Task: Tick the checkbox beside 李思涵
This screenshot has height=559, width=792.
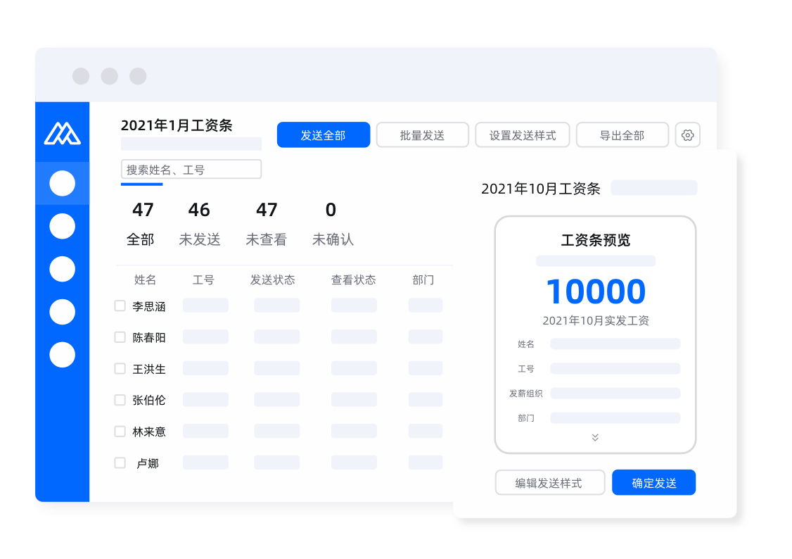Action: [x=120, y=306]
